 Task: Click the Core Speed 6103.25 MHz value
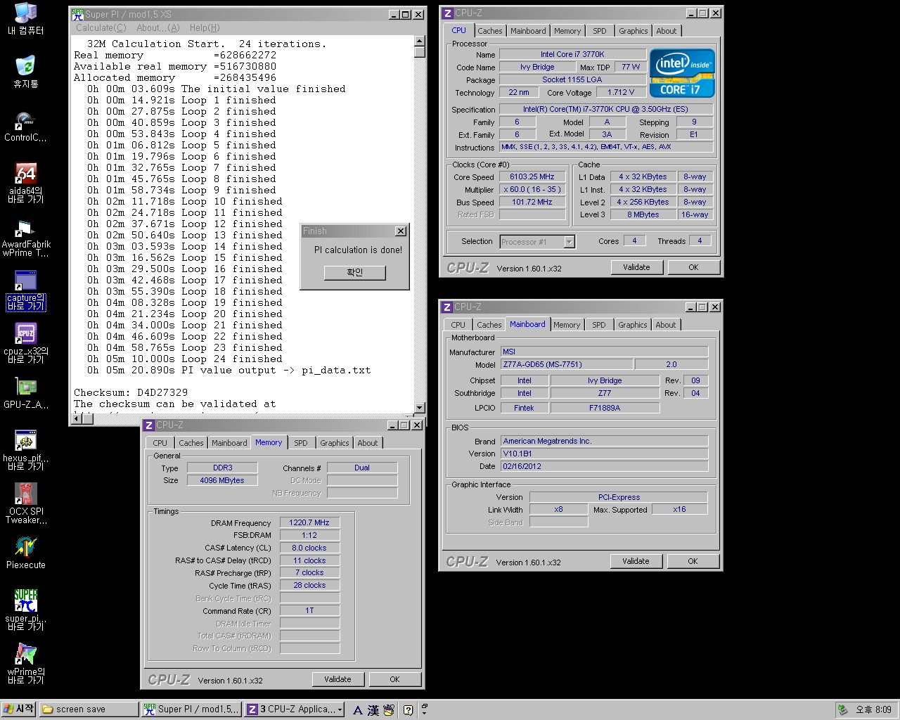[532, 177]
